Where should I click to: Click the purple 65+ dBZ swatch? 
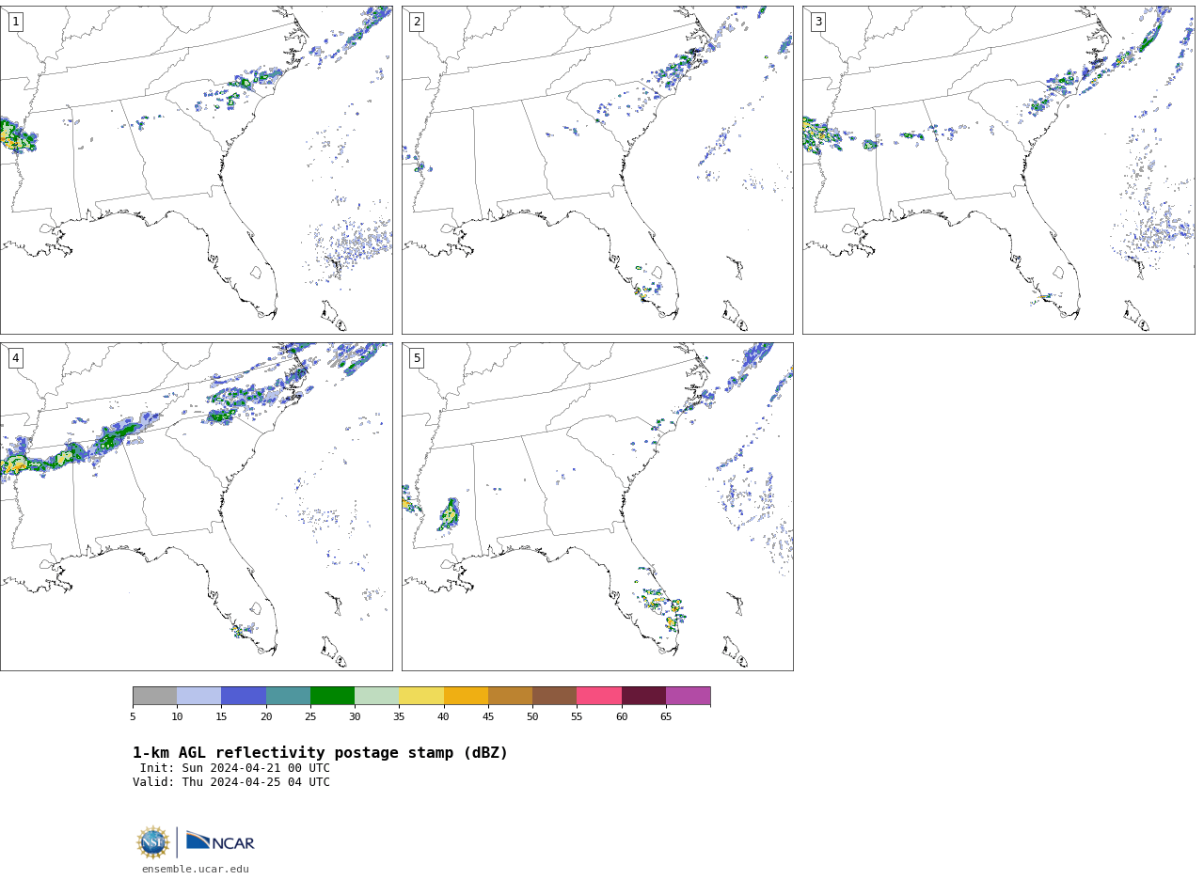pyautogui.click(x=688, y=696)
